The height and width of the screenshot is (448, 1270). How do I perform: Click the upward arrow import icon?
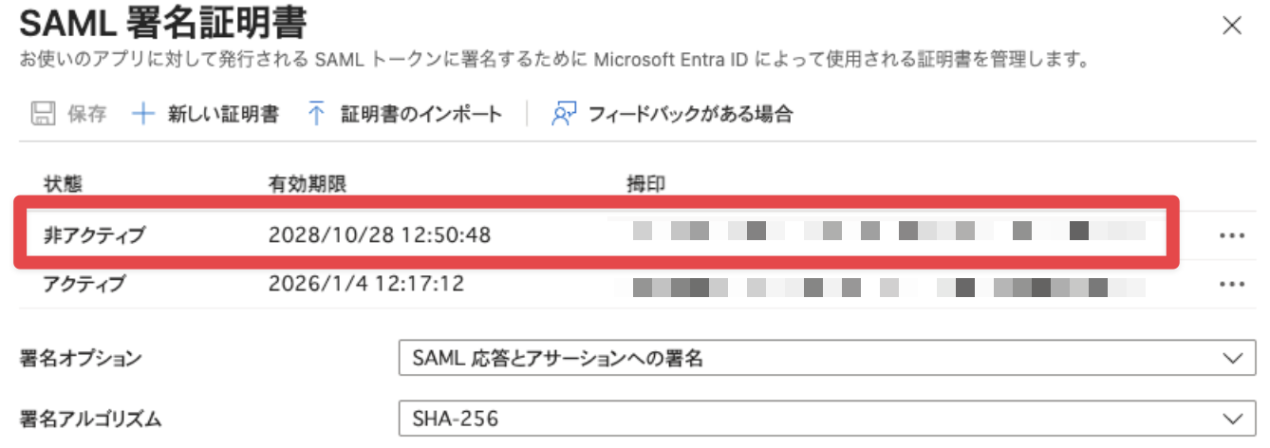[316, 115]
